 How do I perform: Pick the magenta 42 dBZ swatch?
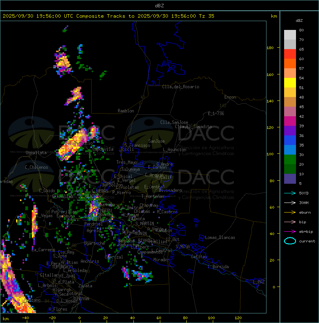pos(290,121)
